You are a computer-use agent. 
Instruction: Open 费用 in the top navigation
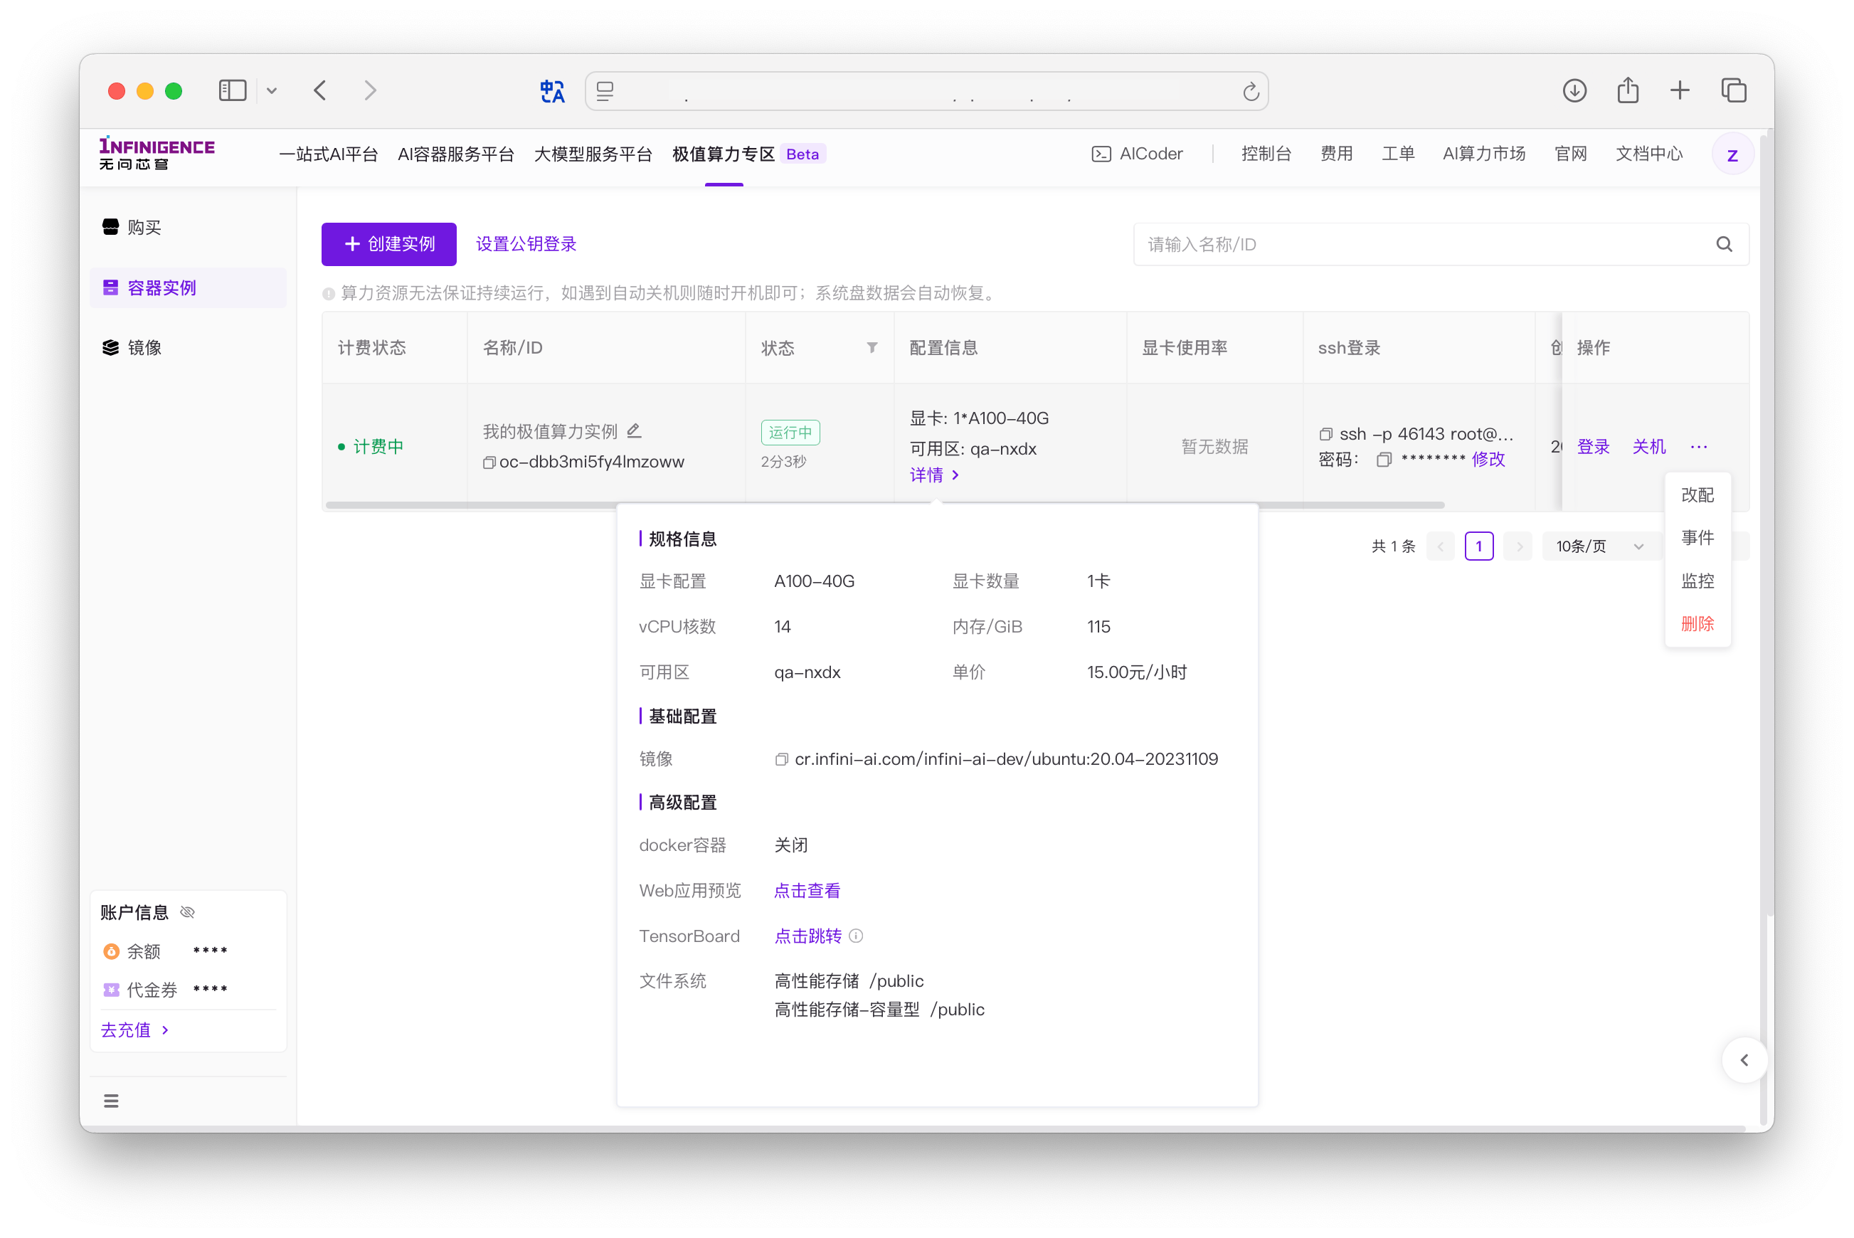tap(1335, 154)
